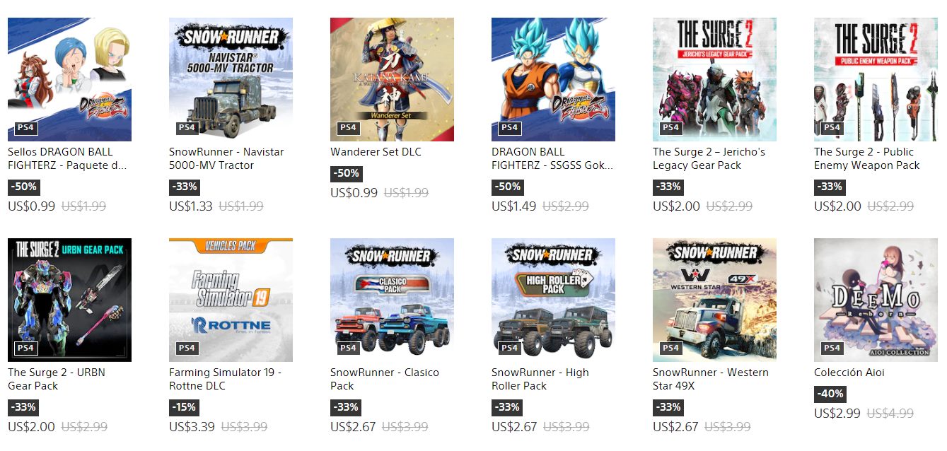Go to DRAGON BALL FIGHTERZ - SSGSS Goku title
The height and width of the screenshot is (451, 947).
point(552,158)
